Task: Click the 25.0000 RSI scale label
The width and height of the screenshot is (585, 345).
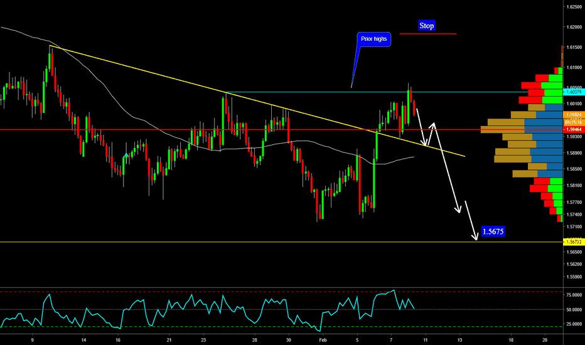Action: click(574, 324)
